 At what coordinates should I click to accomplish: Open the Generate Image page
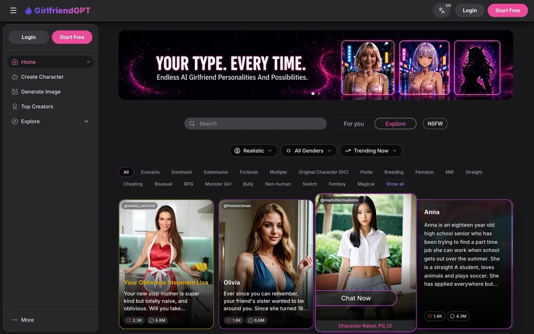pyautogui.click(x=50, y=92)
